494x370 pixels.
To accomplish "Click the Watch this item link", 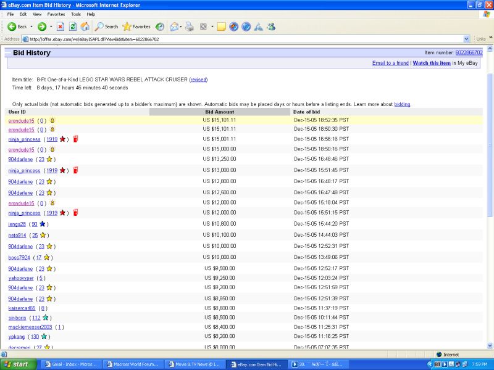I will tap(432, 63).
